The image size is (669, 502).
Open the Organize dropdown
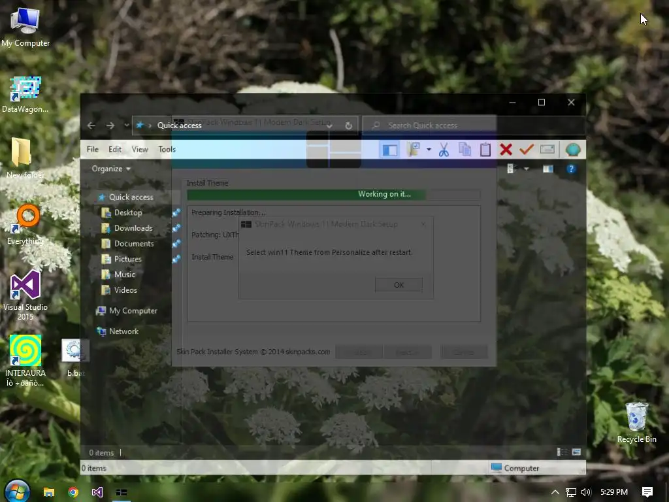[111, 169]
